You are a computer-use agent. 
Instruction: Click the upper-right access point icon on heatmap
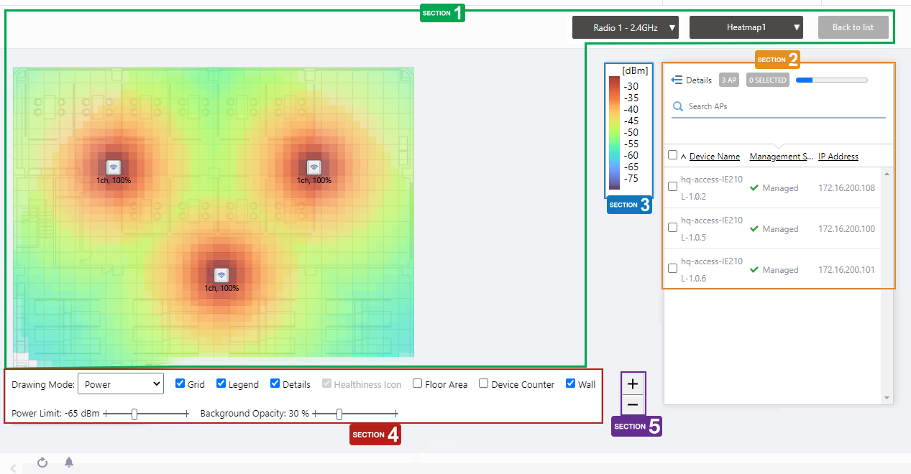(314, 167)
